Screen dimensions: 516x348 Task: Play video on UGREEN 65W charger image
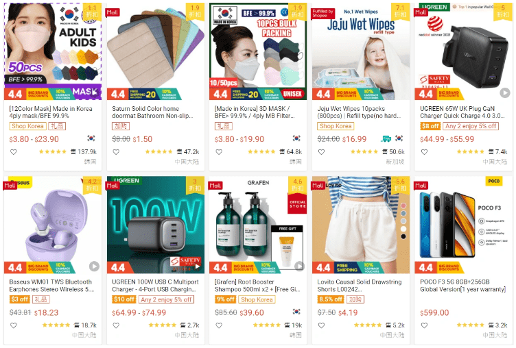tap(505, 93)
